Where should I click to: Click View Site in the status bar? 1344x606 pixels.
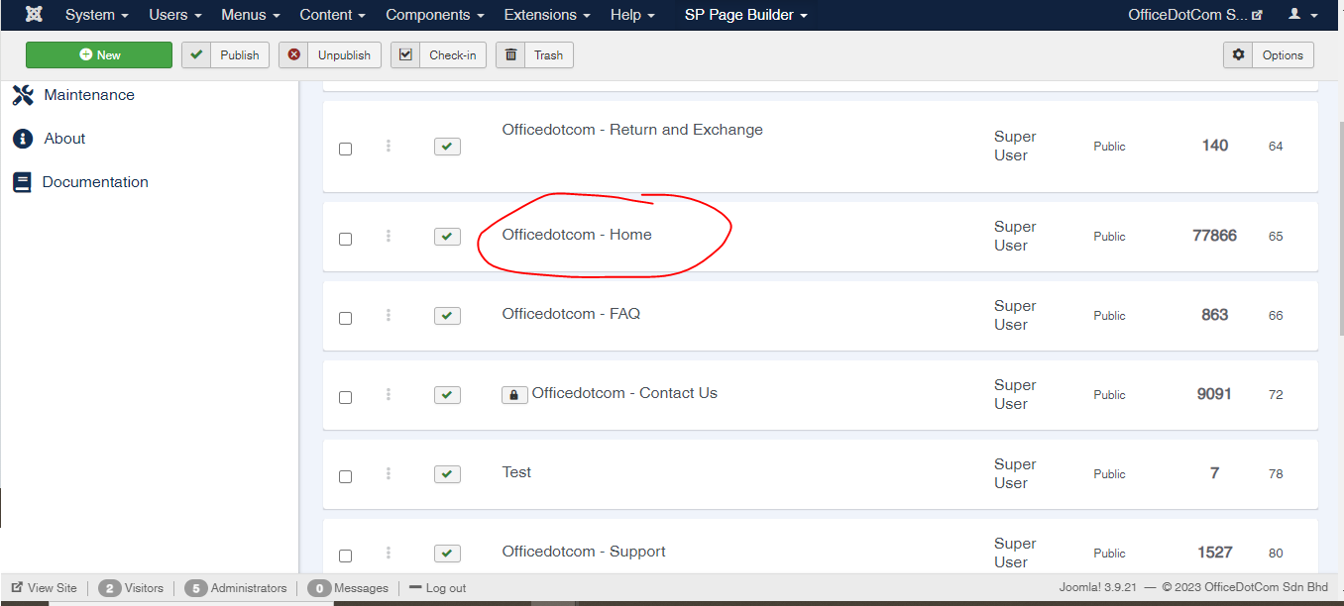point(45,588)
